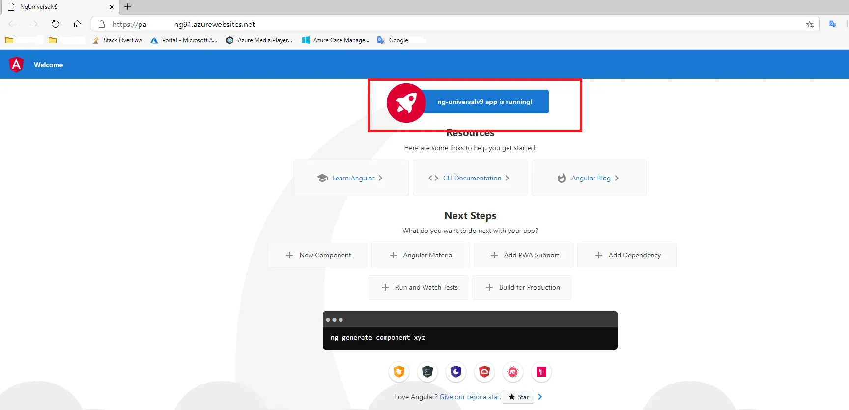Click the rocket icon in the banner

click(x=406, y=103)
